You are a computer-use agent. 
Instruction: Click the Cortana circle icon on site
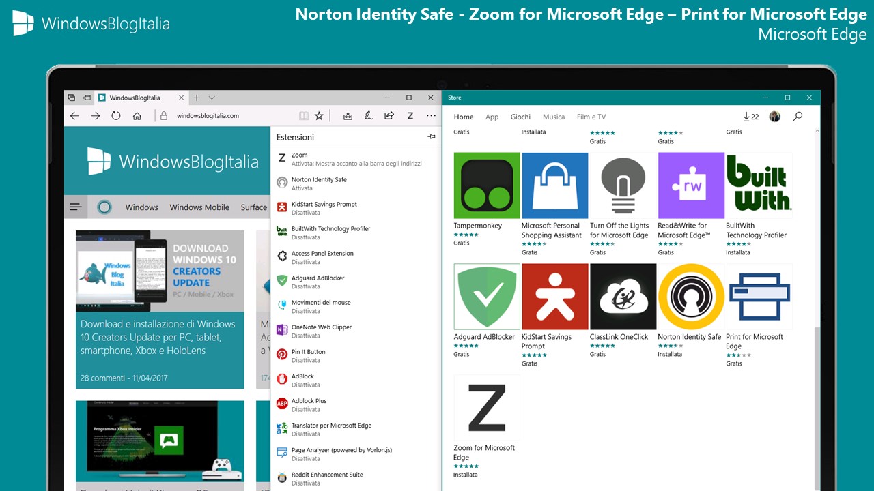[x=104, y=207]
